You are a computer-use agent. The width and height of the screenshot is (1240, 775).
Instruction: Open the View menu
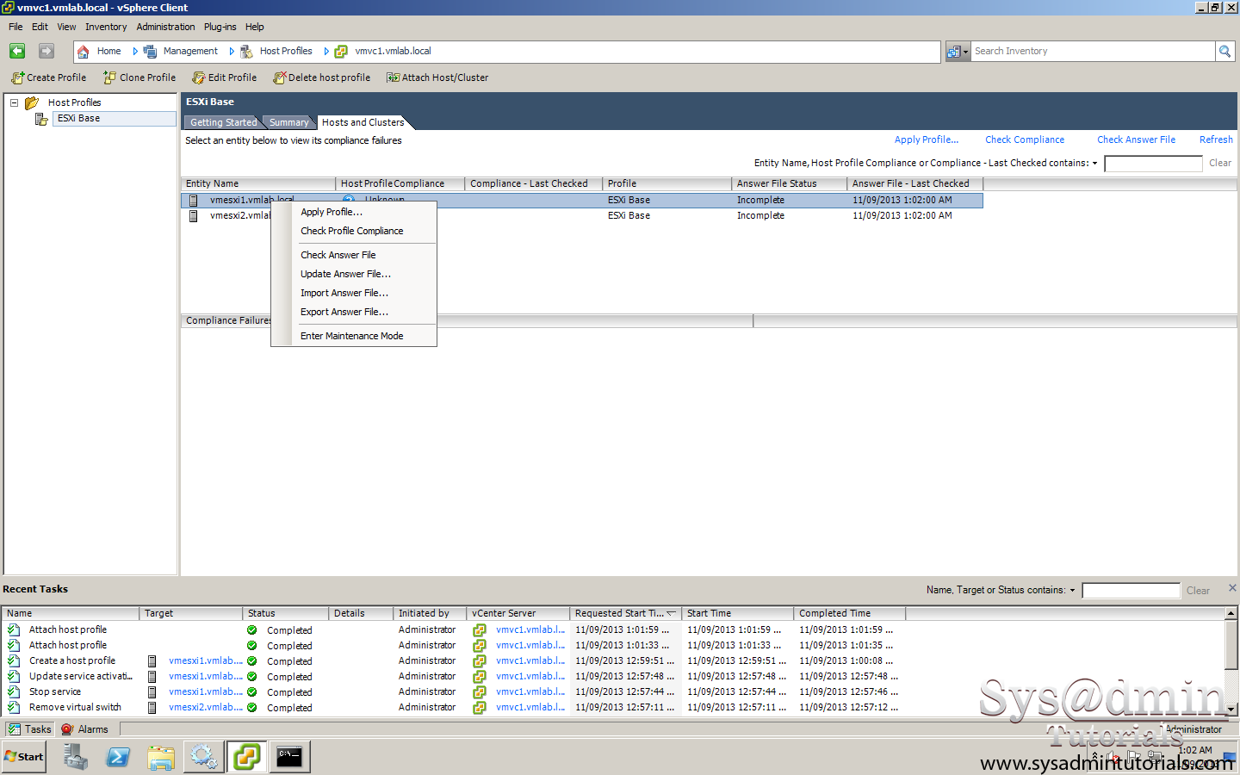pyautogui.click(x=66, y=27)
